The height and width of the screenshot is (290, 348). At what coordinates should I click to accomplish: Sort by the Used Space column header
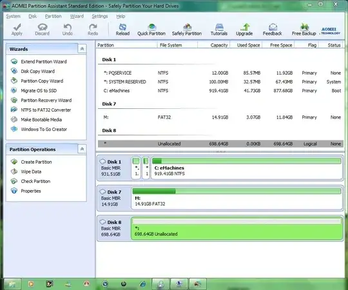pyautogui.click(x=246, y=45)
